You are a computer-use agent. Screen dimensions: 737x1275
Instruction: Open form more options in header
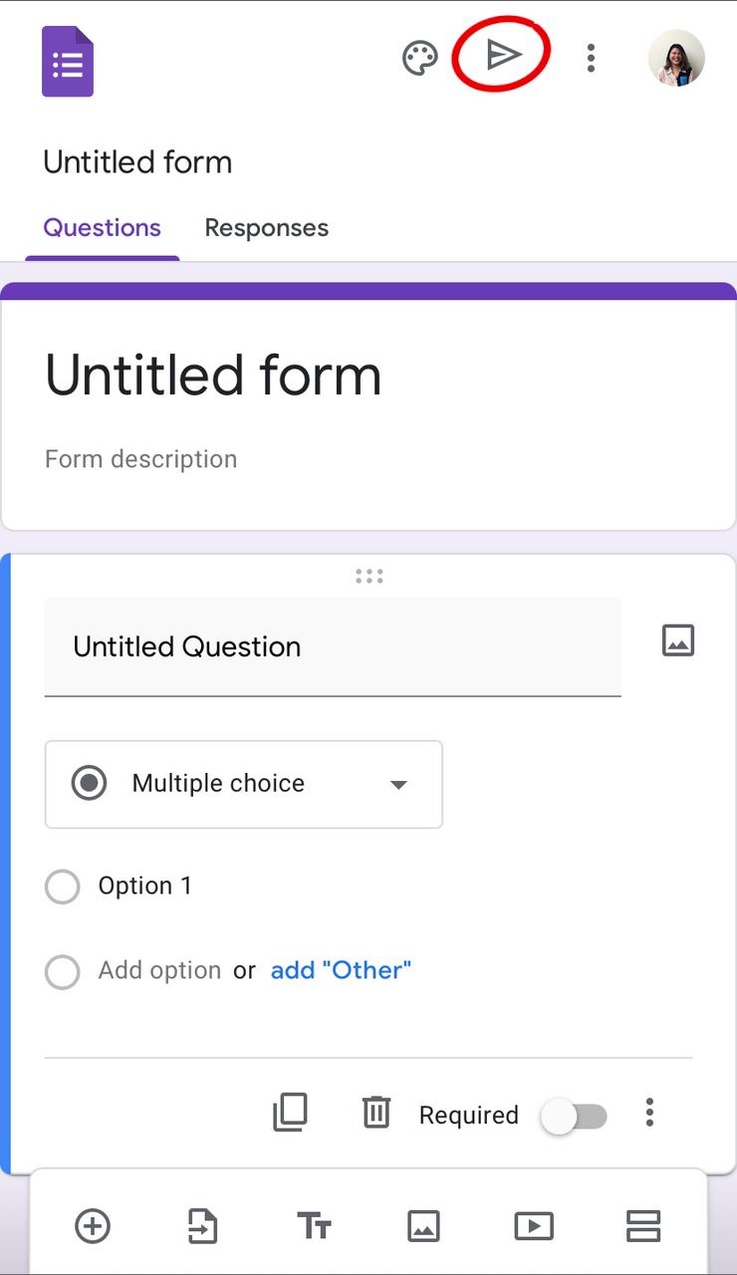pos(591,59)
